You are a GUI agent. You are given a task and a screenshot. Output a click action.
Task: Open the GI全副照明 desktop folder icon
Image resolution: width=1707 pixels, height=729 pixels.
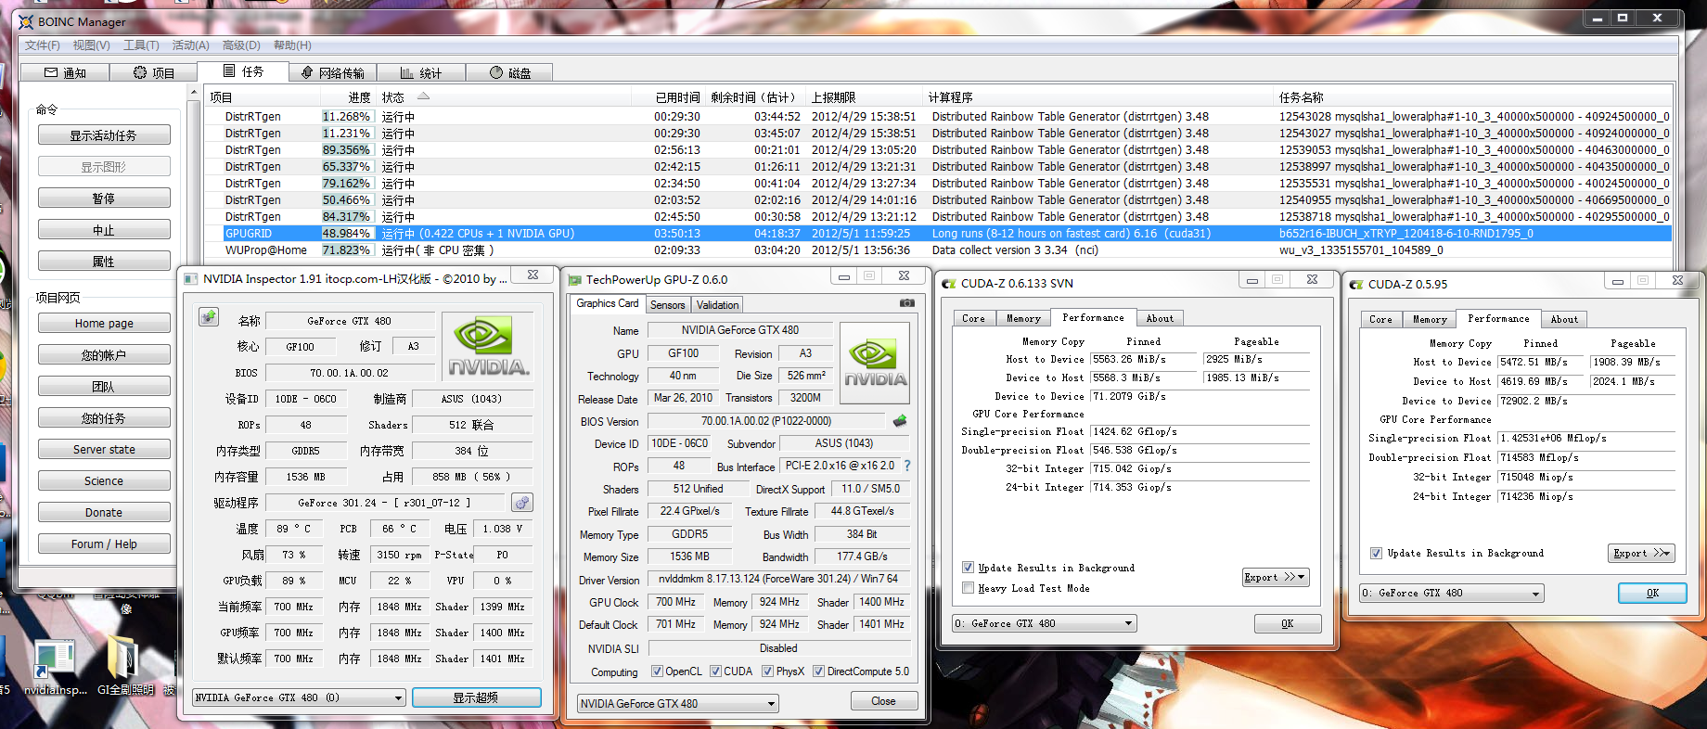point(123,659)
